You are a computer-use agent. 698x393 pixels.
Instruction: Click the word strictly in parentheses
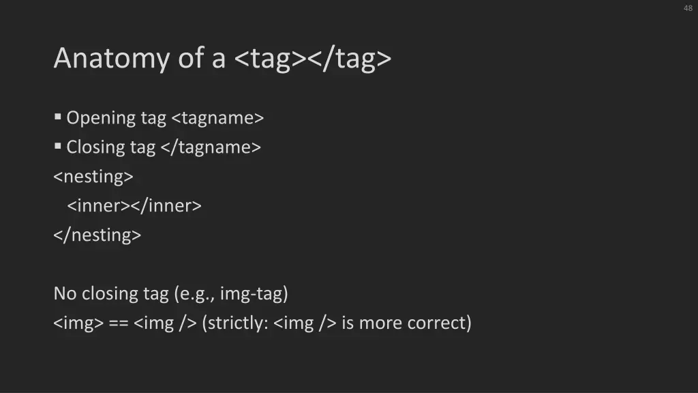click(237, 323)
